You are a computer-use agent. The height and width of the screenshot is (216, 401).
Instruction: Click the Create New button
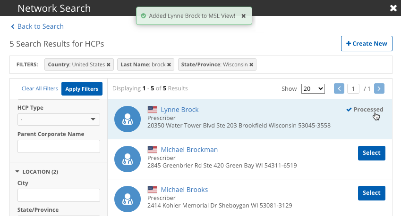pyautogui.click(x=367, y=43)
